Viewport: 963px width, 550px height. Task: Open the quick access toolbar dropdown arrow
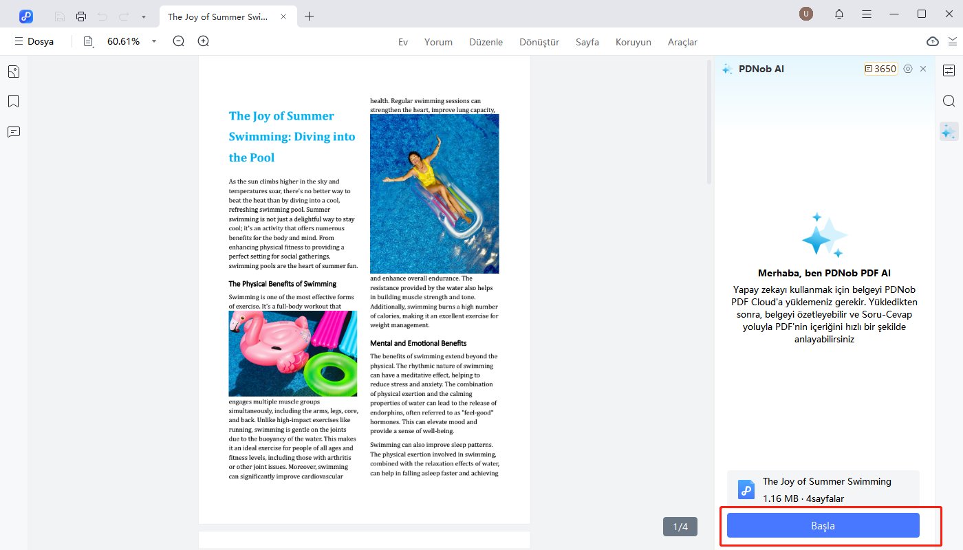coord(143,16)
